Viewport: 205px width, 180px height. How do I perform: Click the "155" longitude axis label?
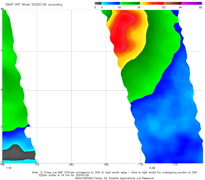(37, 164)
